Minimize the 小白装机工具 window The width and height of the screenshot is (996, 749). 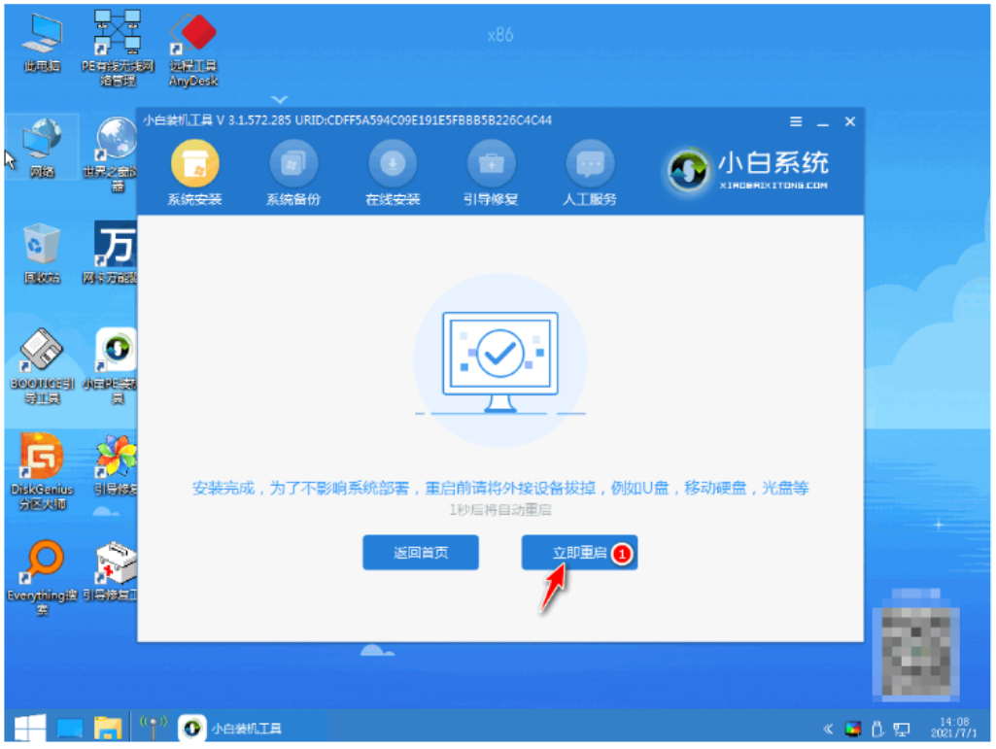823,122
